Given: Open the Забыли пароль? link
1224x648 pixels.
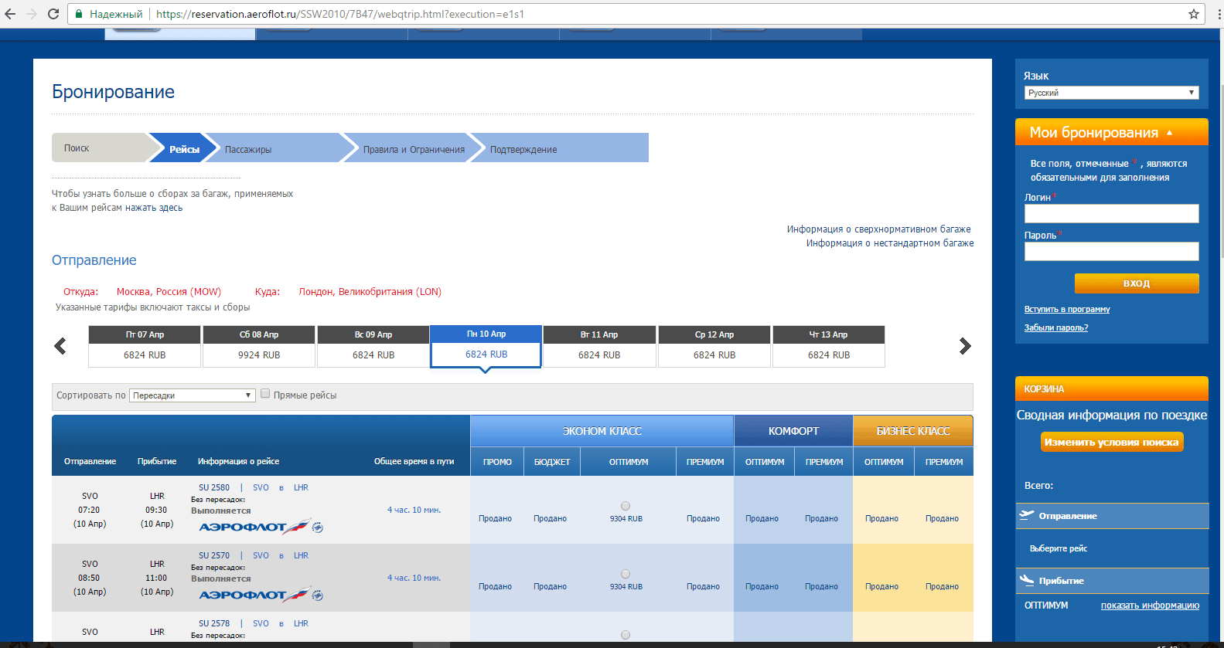Looking at the screenshot, I should click(1056, 327).
